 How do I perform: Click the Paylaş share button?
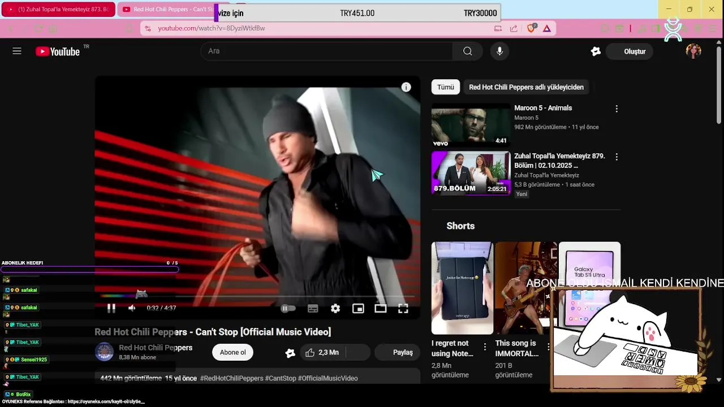click(x=398, y=352)
